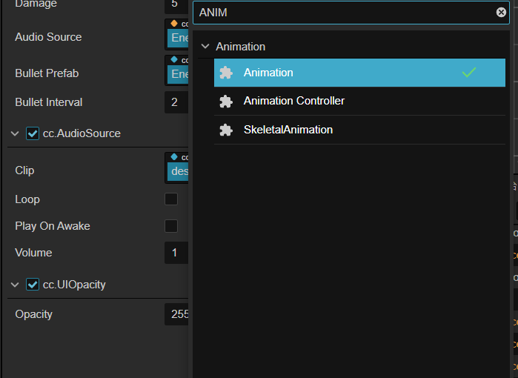518x378 pixels.
Task: Clear the ANIM search text
Action: click(501, 13)
